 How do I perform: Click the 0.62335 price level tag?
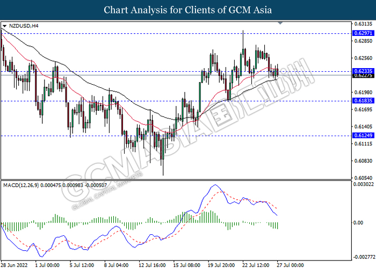(x=363, y=71)
